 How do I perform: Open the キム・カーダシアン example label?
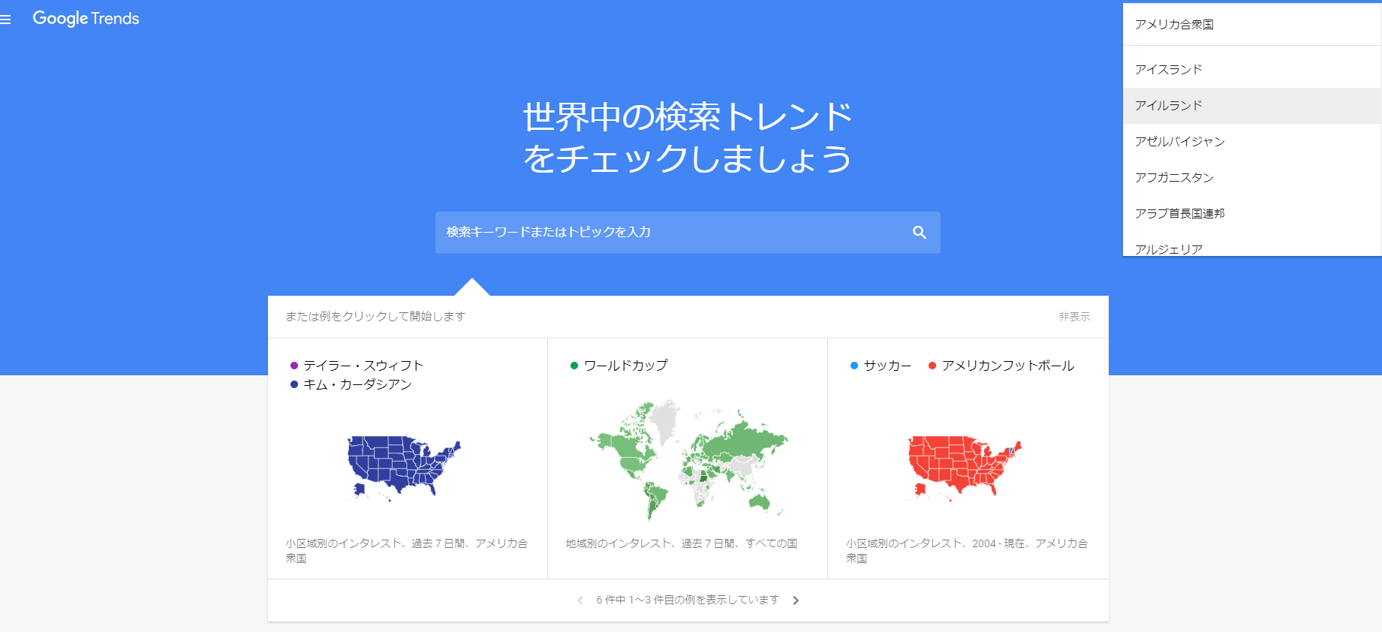[x=357, y=384]
